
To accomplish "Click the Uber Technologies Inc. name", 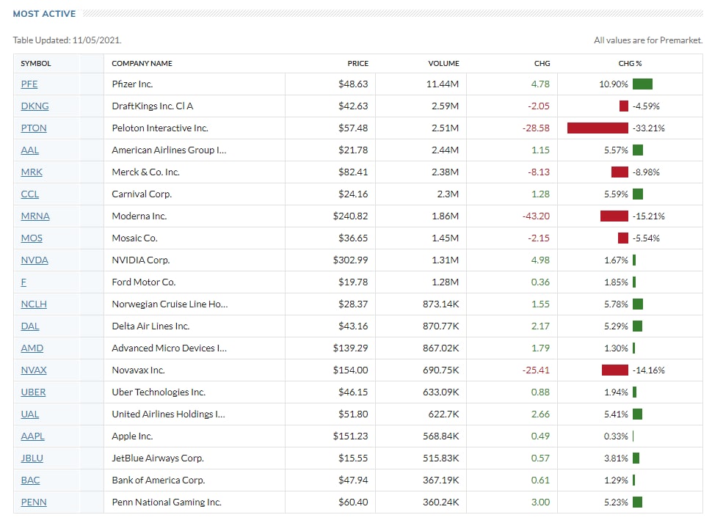I will point(159,392).
